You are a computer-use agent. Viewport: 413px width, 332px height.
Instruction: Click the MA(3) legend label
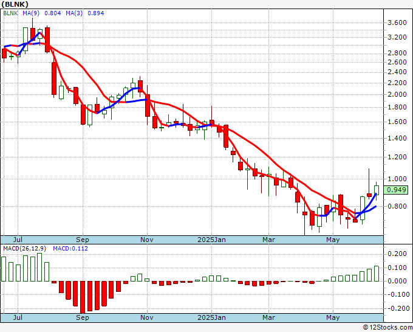[x=74, y=13]
